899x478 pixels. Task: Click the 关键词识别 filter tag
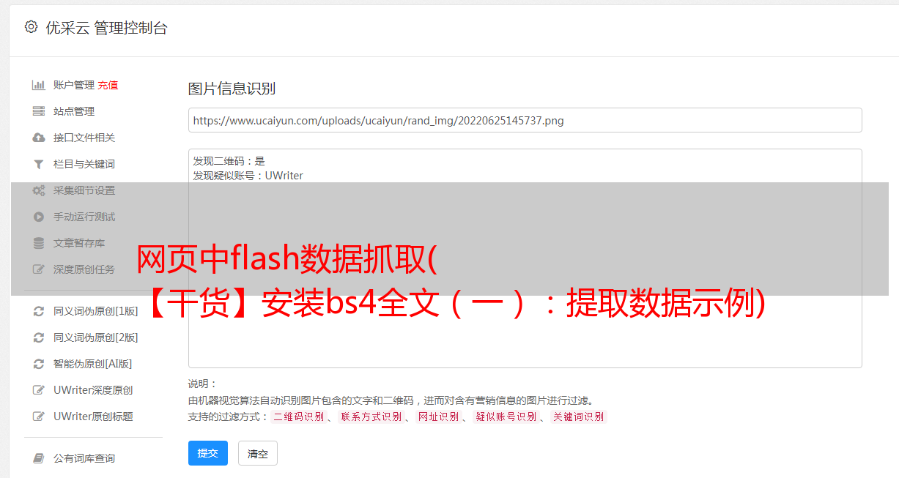point(579,417)
